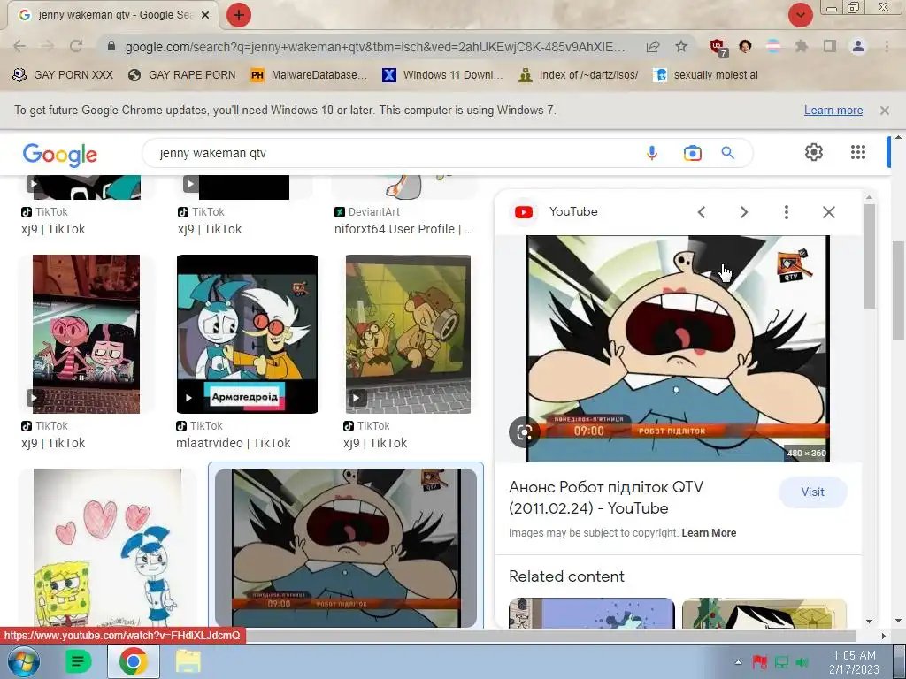Open the Windows 11 Download bookmark
Screen dimensions: 906x679
tap(442, 75)
